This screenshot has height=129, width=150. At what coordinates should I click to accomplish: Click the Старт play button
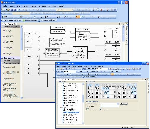tap(85, 17)
